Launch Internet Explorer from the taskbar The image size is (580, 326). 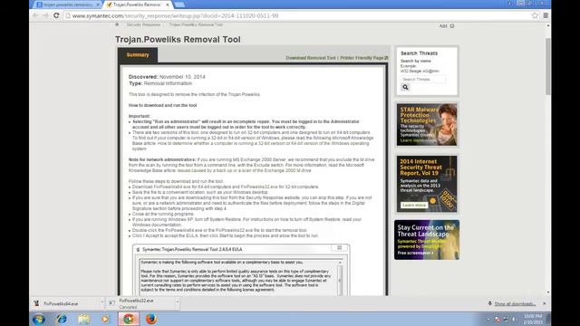point(62,319)
